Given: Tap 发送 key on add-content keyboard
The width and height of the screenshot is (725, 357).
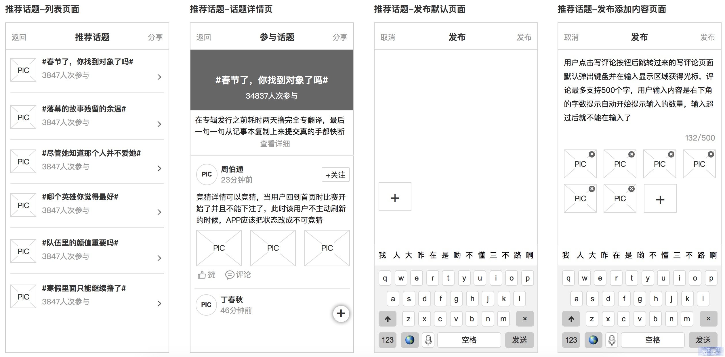Looking at the screenshot, I should [x=703, y=340].
